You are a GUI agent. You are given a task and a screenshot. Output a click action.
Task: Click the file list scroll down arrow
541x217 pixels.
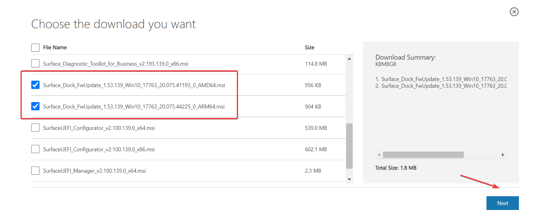[x=349, y=179]
